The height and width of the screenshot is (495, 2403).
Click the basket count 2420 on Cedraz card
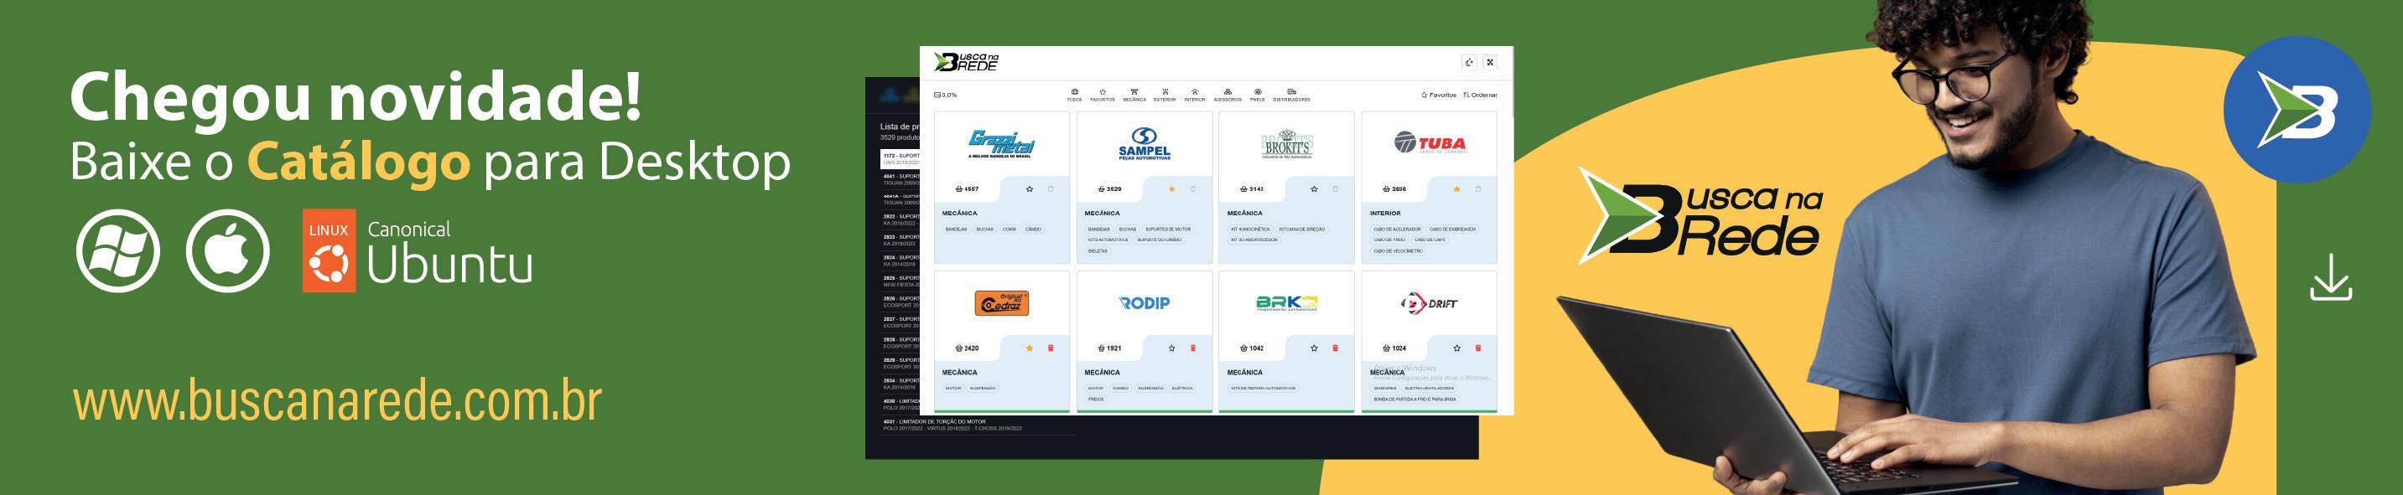point(967,348)
